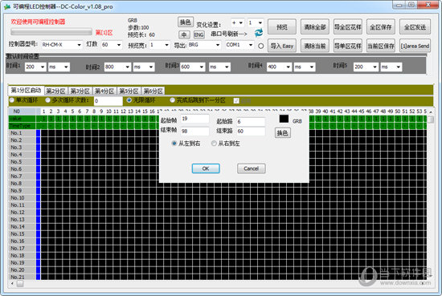Viewport: 442px width, 296px height.
Task: Open the 控制器型号 RH-CM-X dropdown
Action: pyautogui.click(x=79, y=45)
